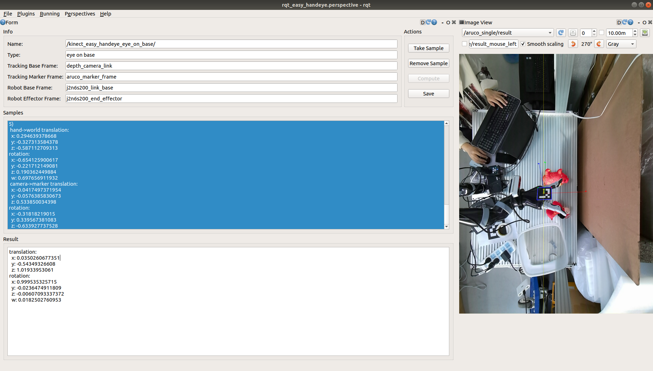The image size is (653, 371).
Task: Click the zoom value field showing 0
Action: point(586,33)
